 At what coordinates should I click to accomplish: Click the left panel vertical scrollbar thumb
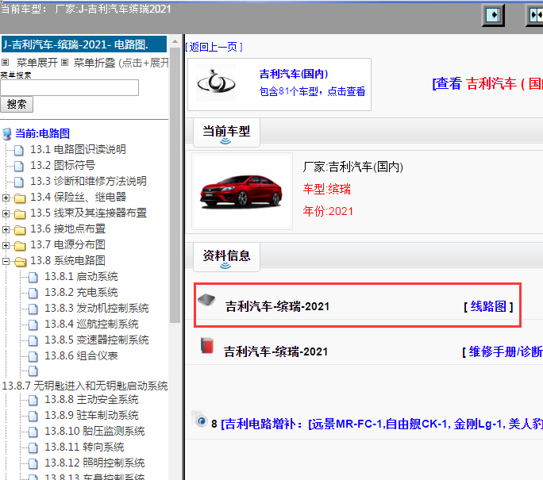point(175,185)
